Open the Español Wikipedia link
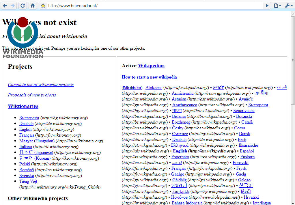 [247, 151]
